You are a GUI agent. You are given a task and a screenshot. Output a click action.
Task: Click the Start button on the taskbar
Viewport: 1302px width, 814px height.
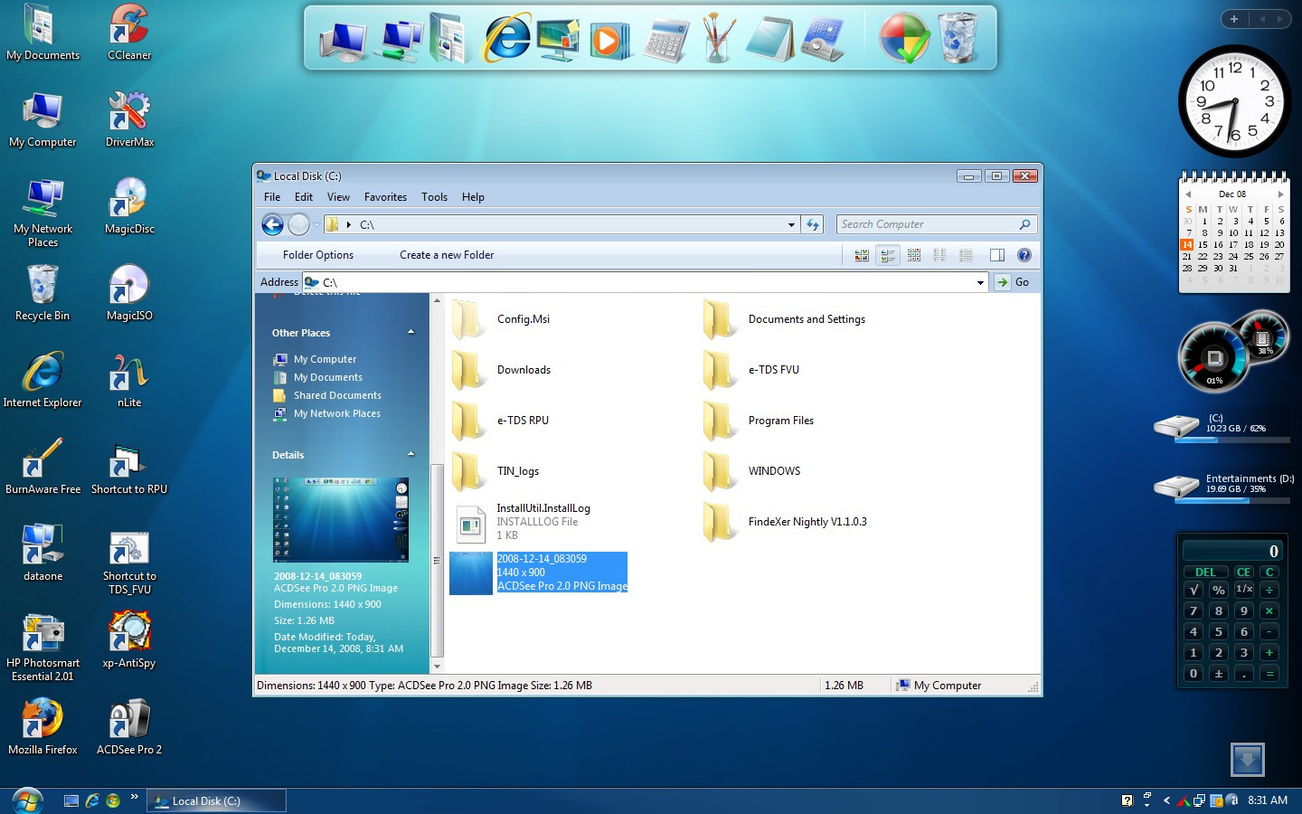point(27,800)
